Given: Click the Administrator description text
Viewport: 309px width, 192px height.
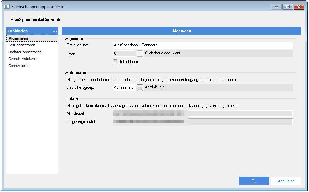Looking at the screenshot, I should tap(155, 87).
